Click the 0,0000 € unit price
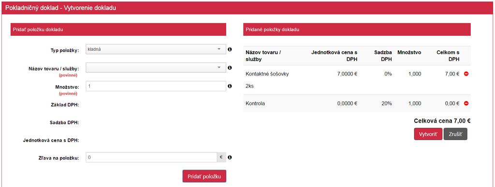The width and height of the screenshot is (495, 187). point(347,103)
